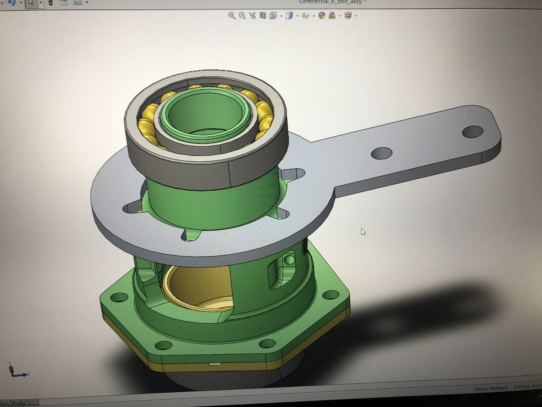Open the Edit Appearance color ball
The image size is (542, 407).
click(322, 16)
